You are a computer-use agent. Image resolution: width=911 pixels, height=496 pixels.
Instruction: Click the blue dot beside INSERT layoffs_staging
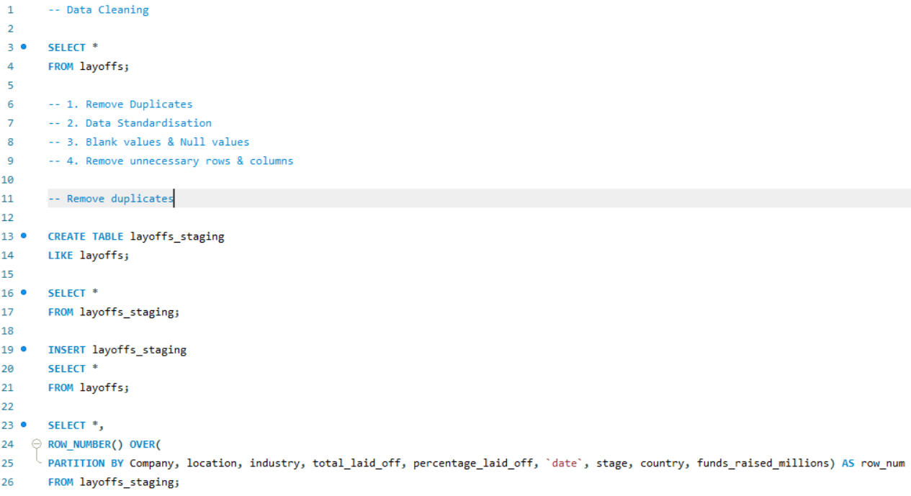(24, 349)
